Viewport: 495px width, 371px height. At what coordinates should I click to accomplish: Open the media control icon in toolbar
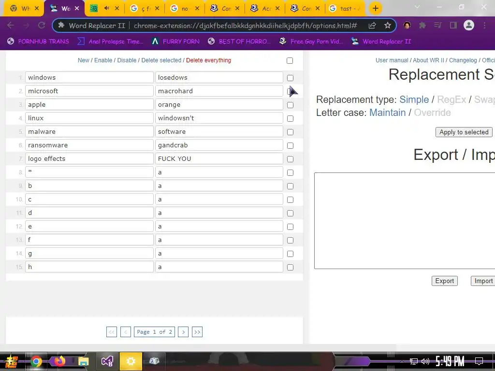pos(437,25)
